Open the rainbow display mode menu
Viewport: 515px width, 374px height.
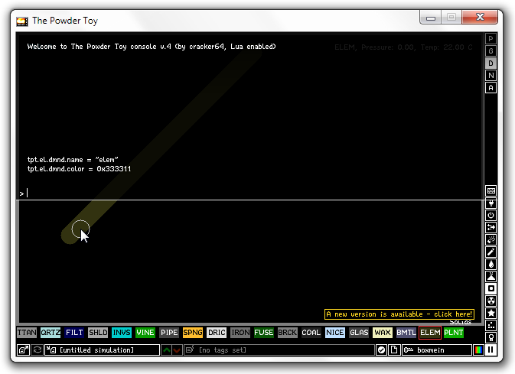pos(478,350)
